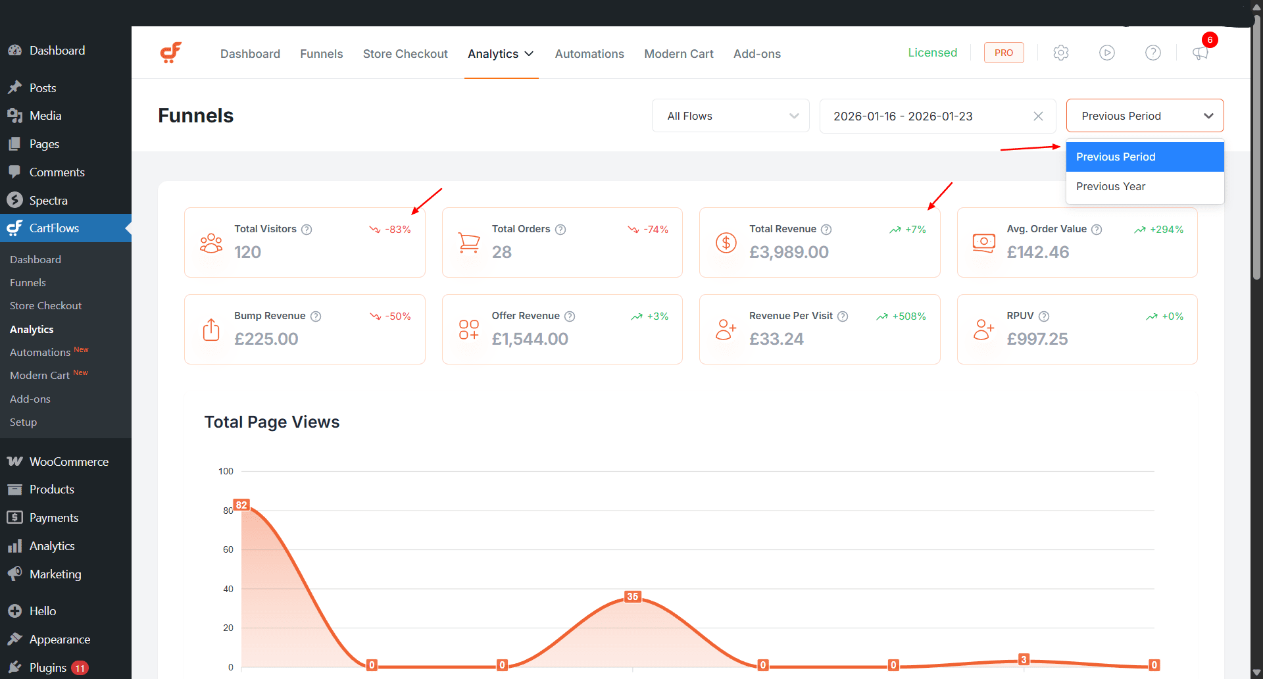Click the CartFlows logo in the header
Image resolution: width=1263 pixels, height=679 pixels.
[170, 53]
